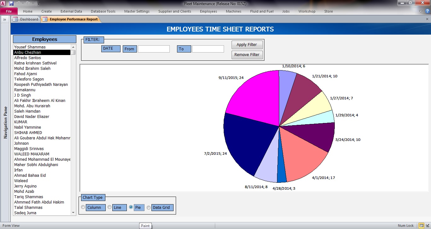Select Jerry Aquino in employee list

(42, 186)
